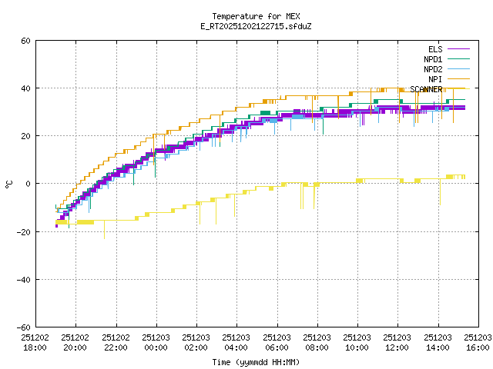The width and height of the screenshot is (493, 369).
Task: Select the SCANNER legend label
Action: coord(426,88)
